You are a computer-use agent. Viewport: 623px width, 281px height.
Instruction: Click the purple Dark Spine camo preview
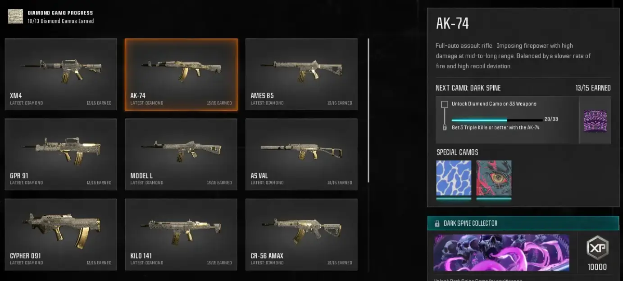click(595, 120)
